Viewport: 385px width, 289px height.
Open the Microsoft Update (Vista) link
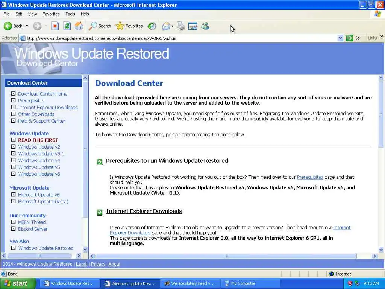[43, 202]
